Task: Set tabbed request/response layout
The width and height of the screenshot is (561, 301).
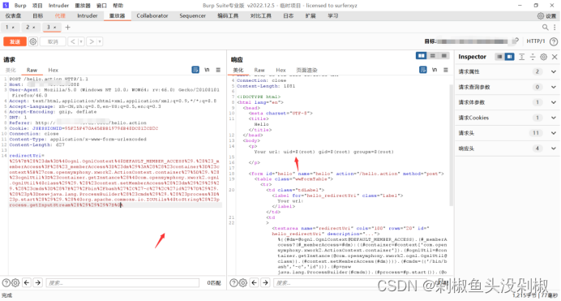Action: (x=444, y=56)
